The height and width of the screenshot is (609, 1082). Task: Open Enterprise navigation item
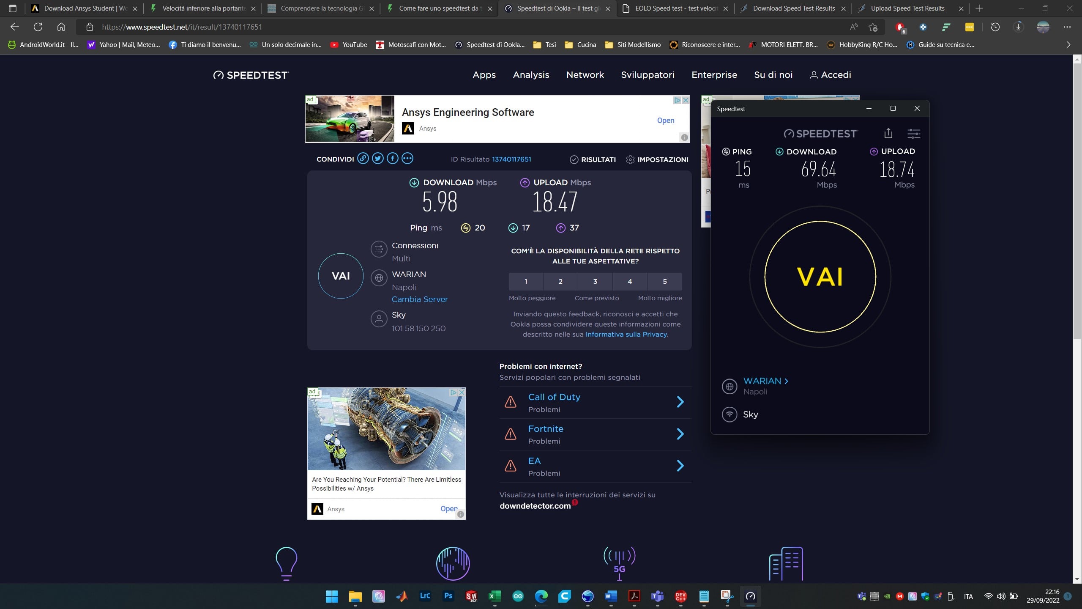coord(714,75)
